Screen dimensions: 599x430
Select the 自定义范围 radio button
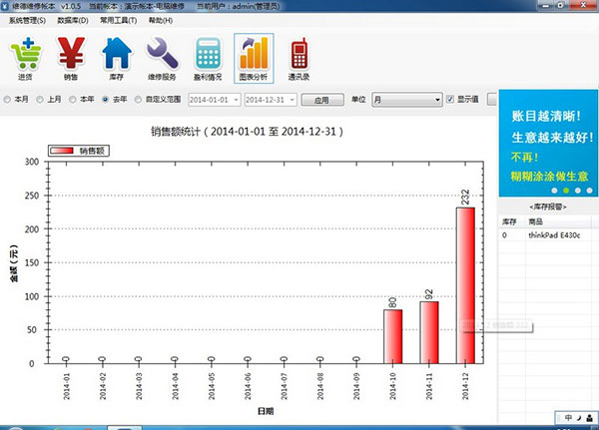tap(138, 100)
